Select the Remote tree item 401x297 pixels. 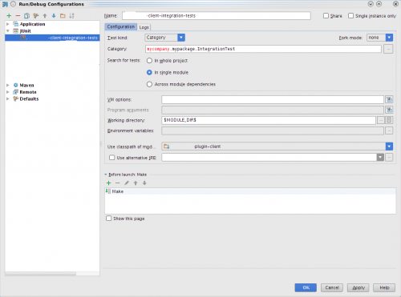click(x=28, y=92)
